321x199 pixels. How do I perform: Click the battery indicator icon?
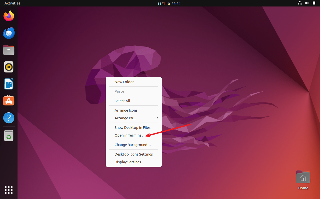tap(314, 3)
